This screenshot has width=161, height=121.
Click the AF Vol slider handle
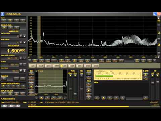click(158, 82)
